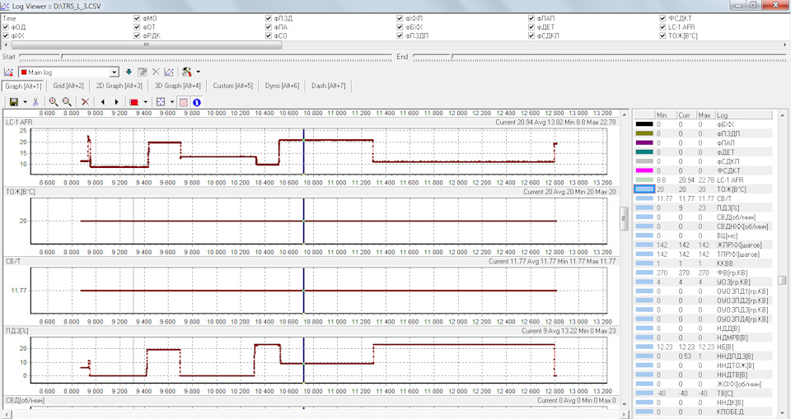Uncheck the ТОЖ[В°С] channel checkbox
Screen dimensions: 791x419
click(662, 35)
